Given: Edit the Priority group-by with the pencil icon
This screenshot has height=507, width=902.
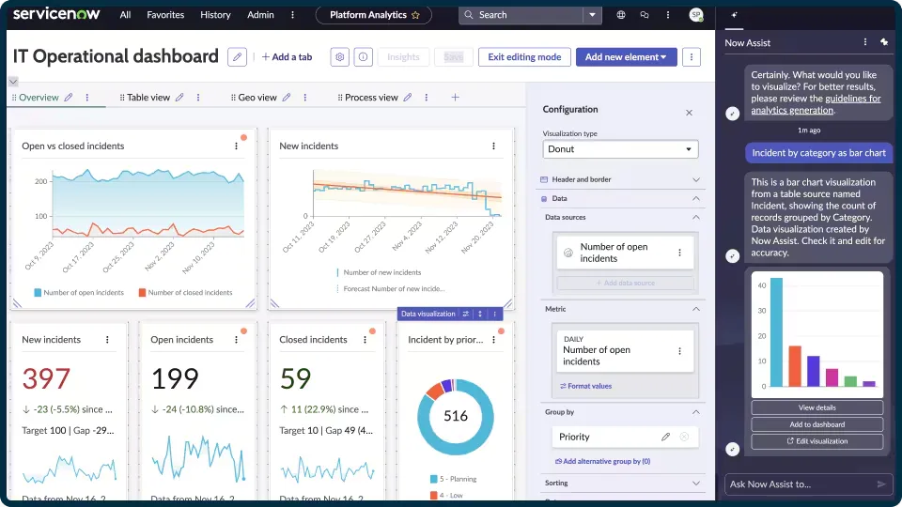Looking at the screenshot, I should [665, 437].
